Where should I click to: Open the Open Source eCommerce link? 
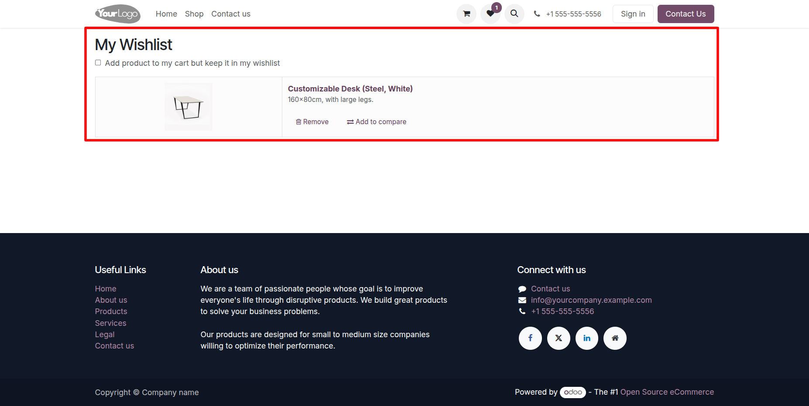667,392
